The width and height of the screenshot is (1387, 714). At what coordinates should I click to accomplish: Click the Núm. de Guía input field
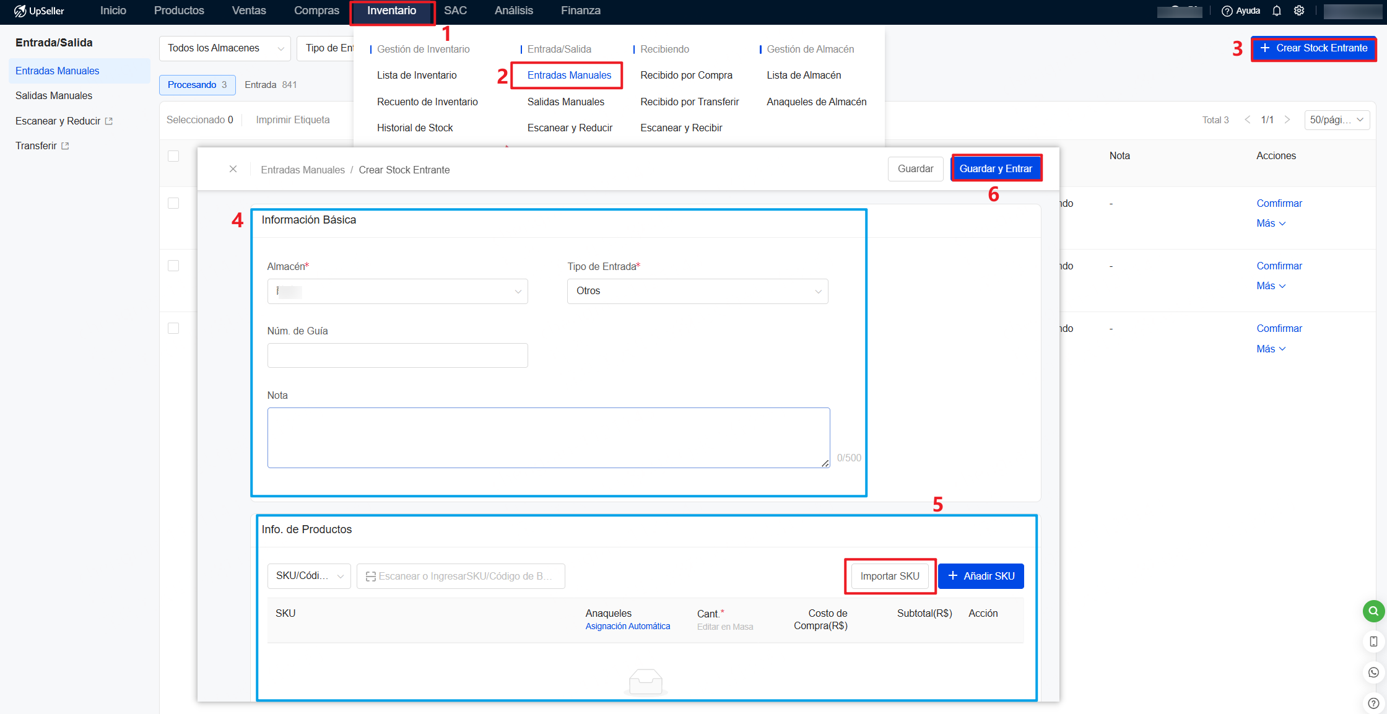pos(398,355)
